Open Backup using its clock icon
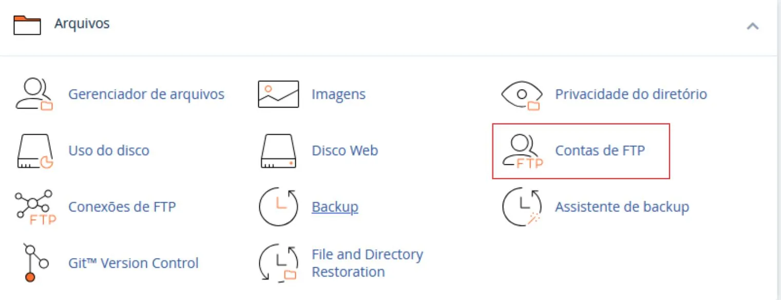781x300 pixels. pos(278,207)
